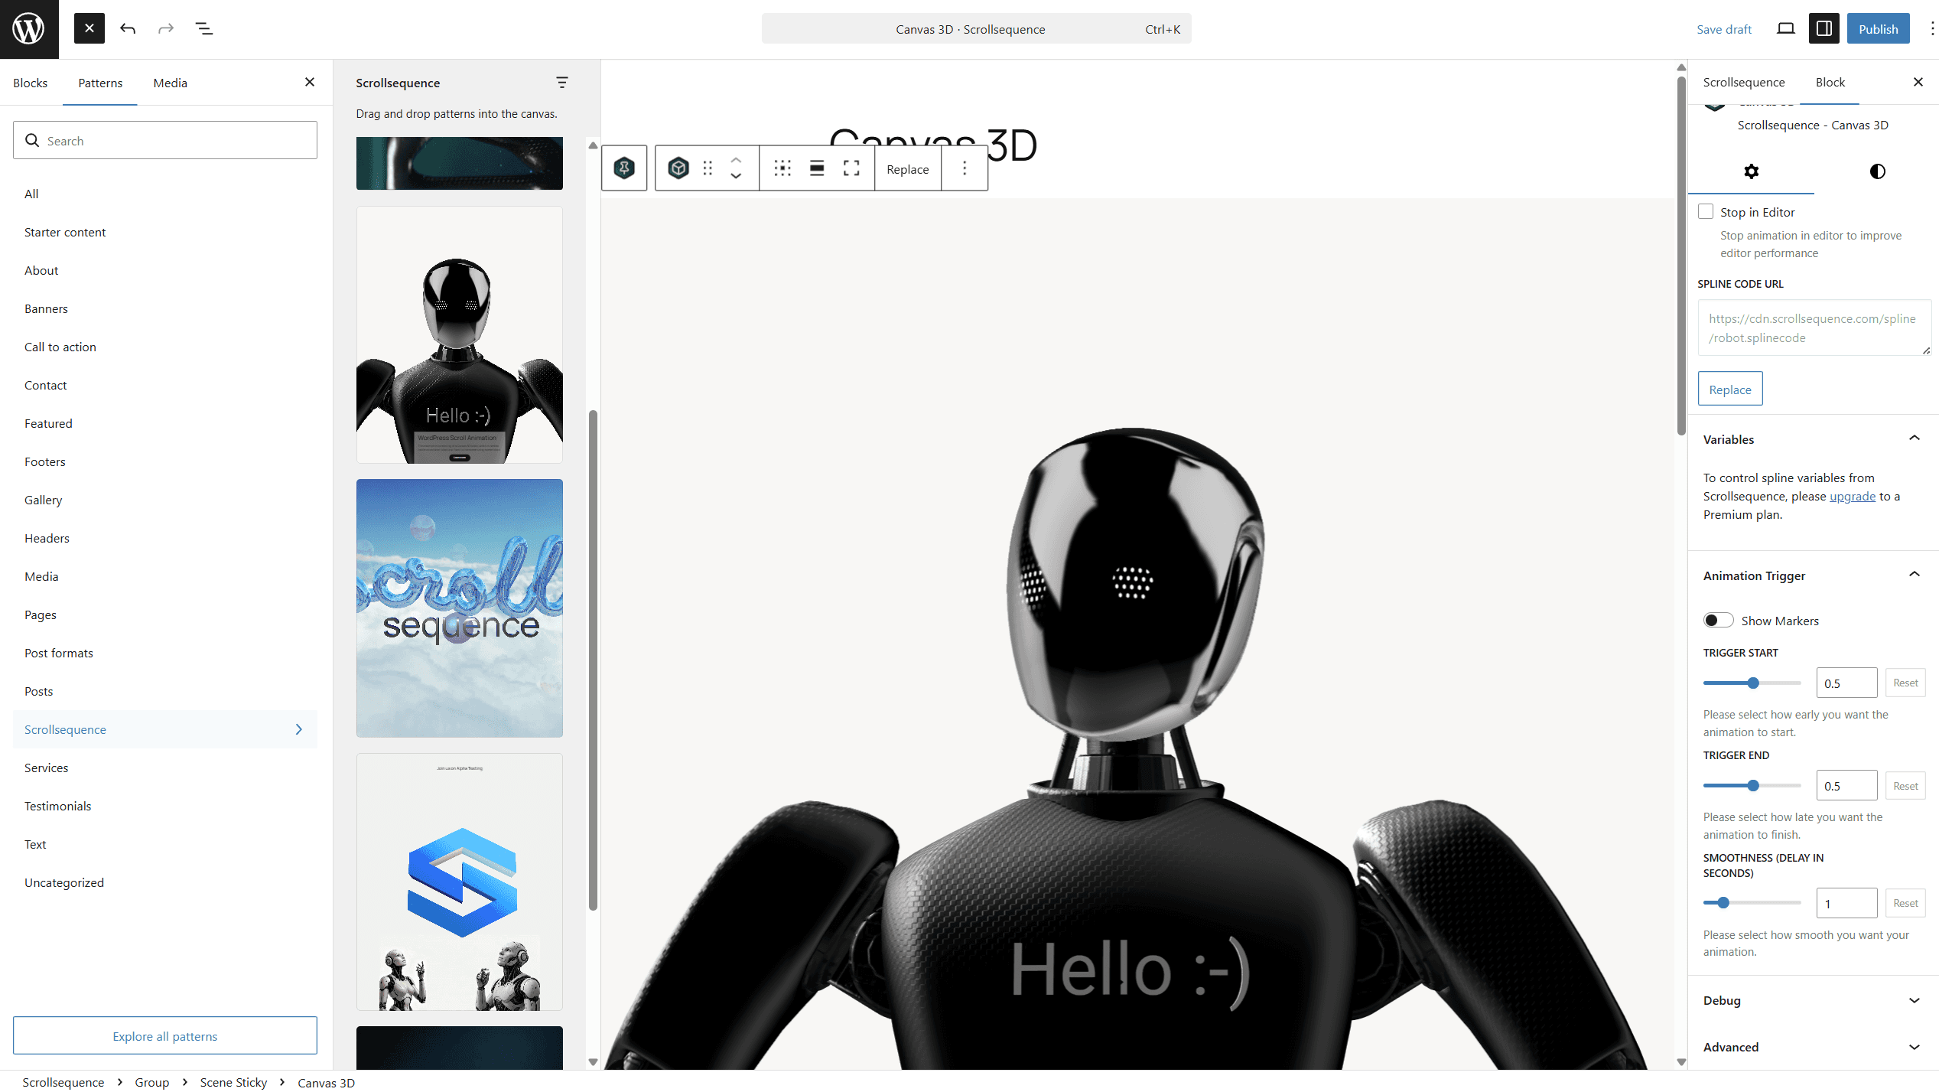Open the Block tab in settings sidebar
Viewport: 1939px width, 1092px height.
pos(1830,82)
